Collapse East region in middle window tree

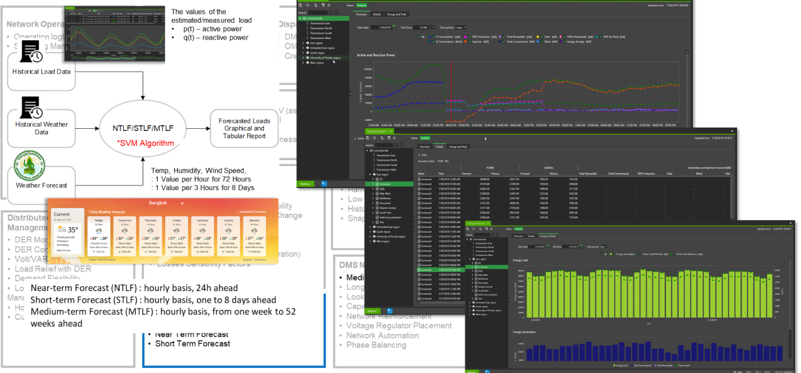[x=370, y=174]
